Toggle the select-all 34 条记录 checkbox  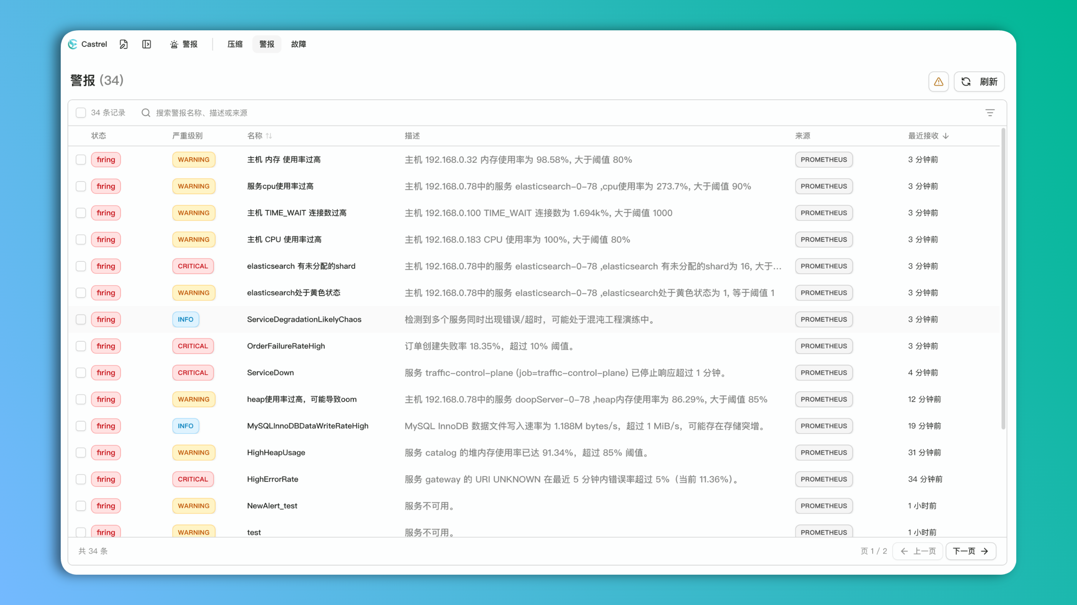click(81, 113)
